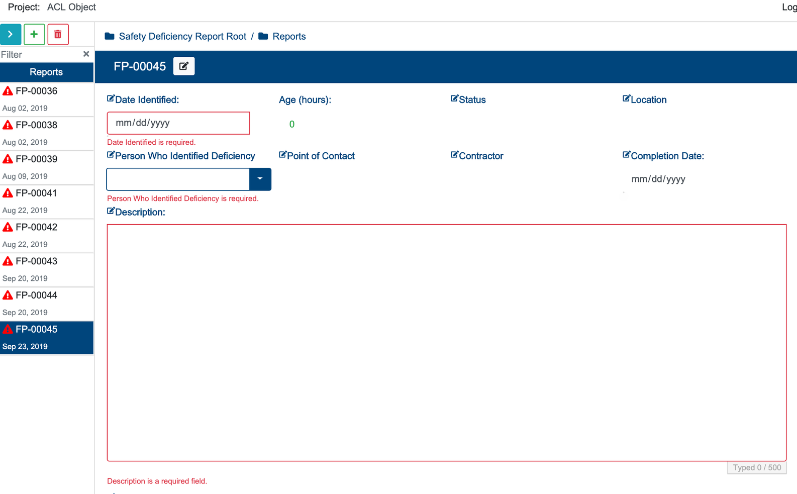The image size is (797, 494).
Task: Clear the filter with the X icon
Action: (86, 54)
